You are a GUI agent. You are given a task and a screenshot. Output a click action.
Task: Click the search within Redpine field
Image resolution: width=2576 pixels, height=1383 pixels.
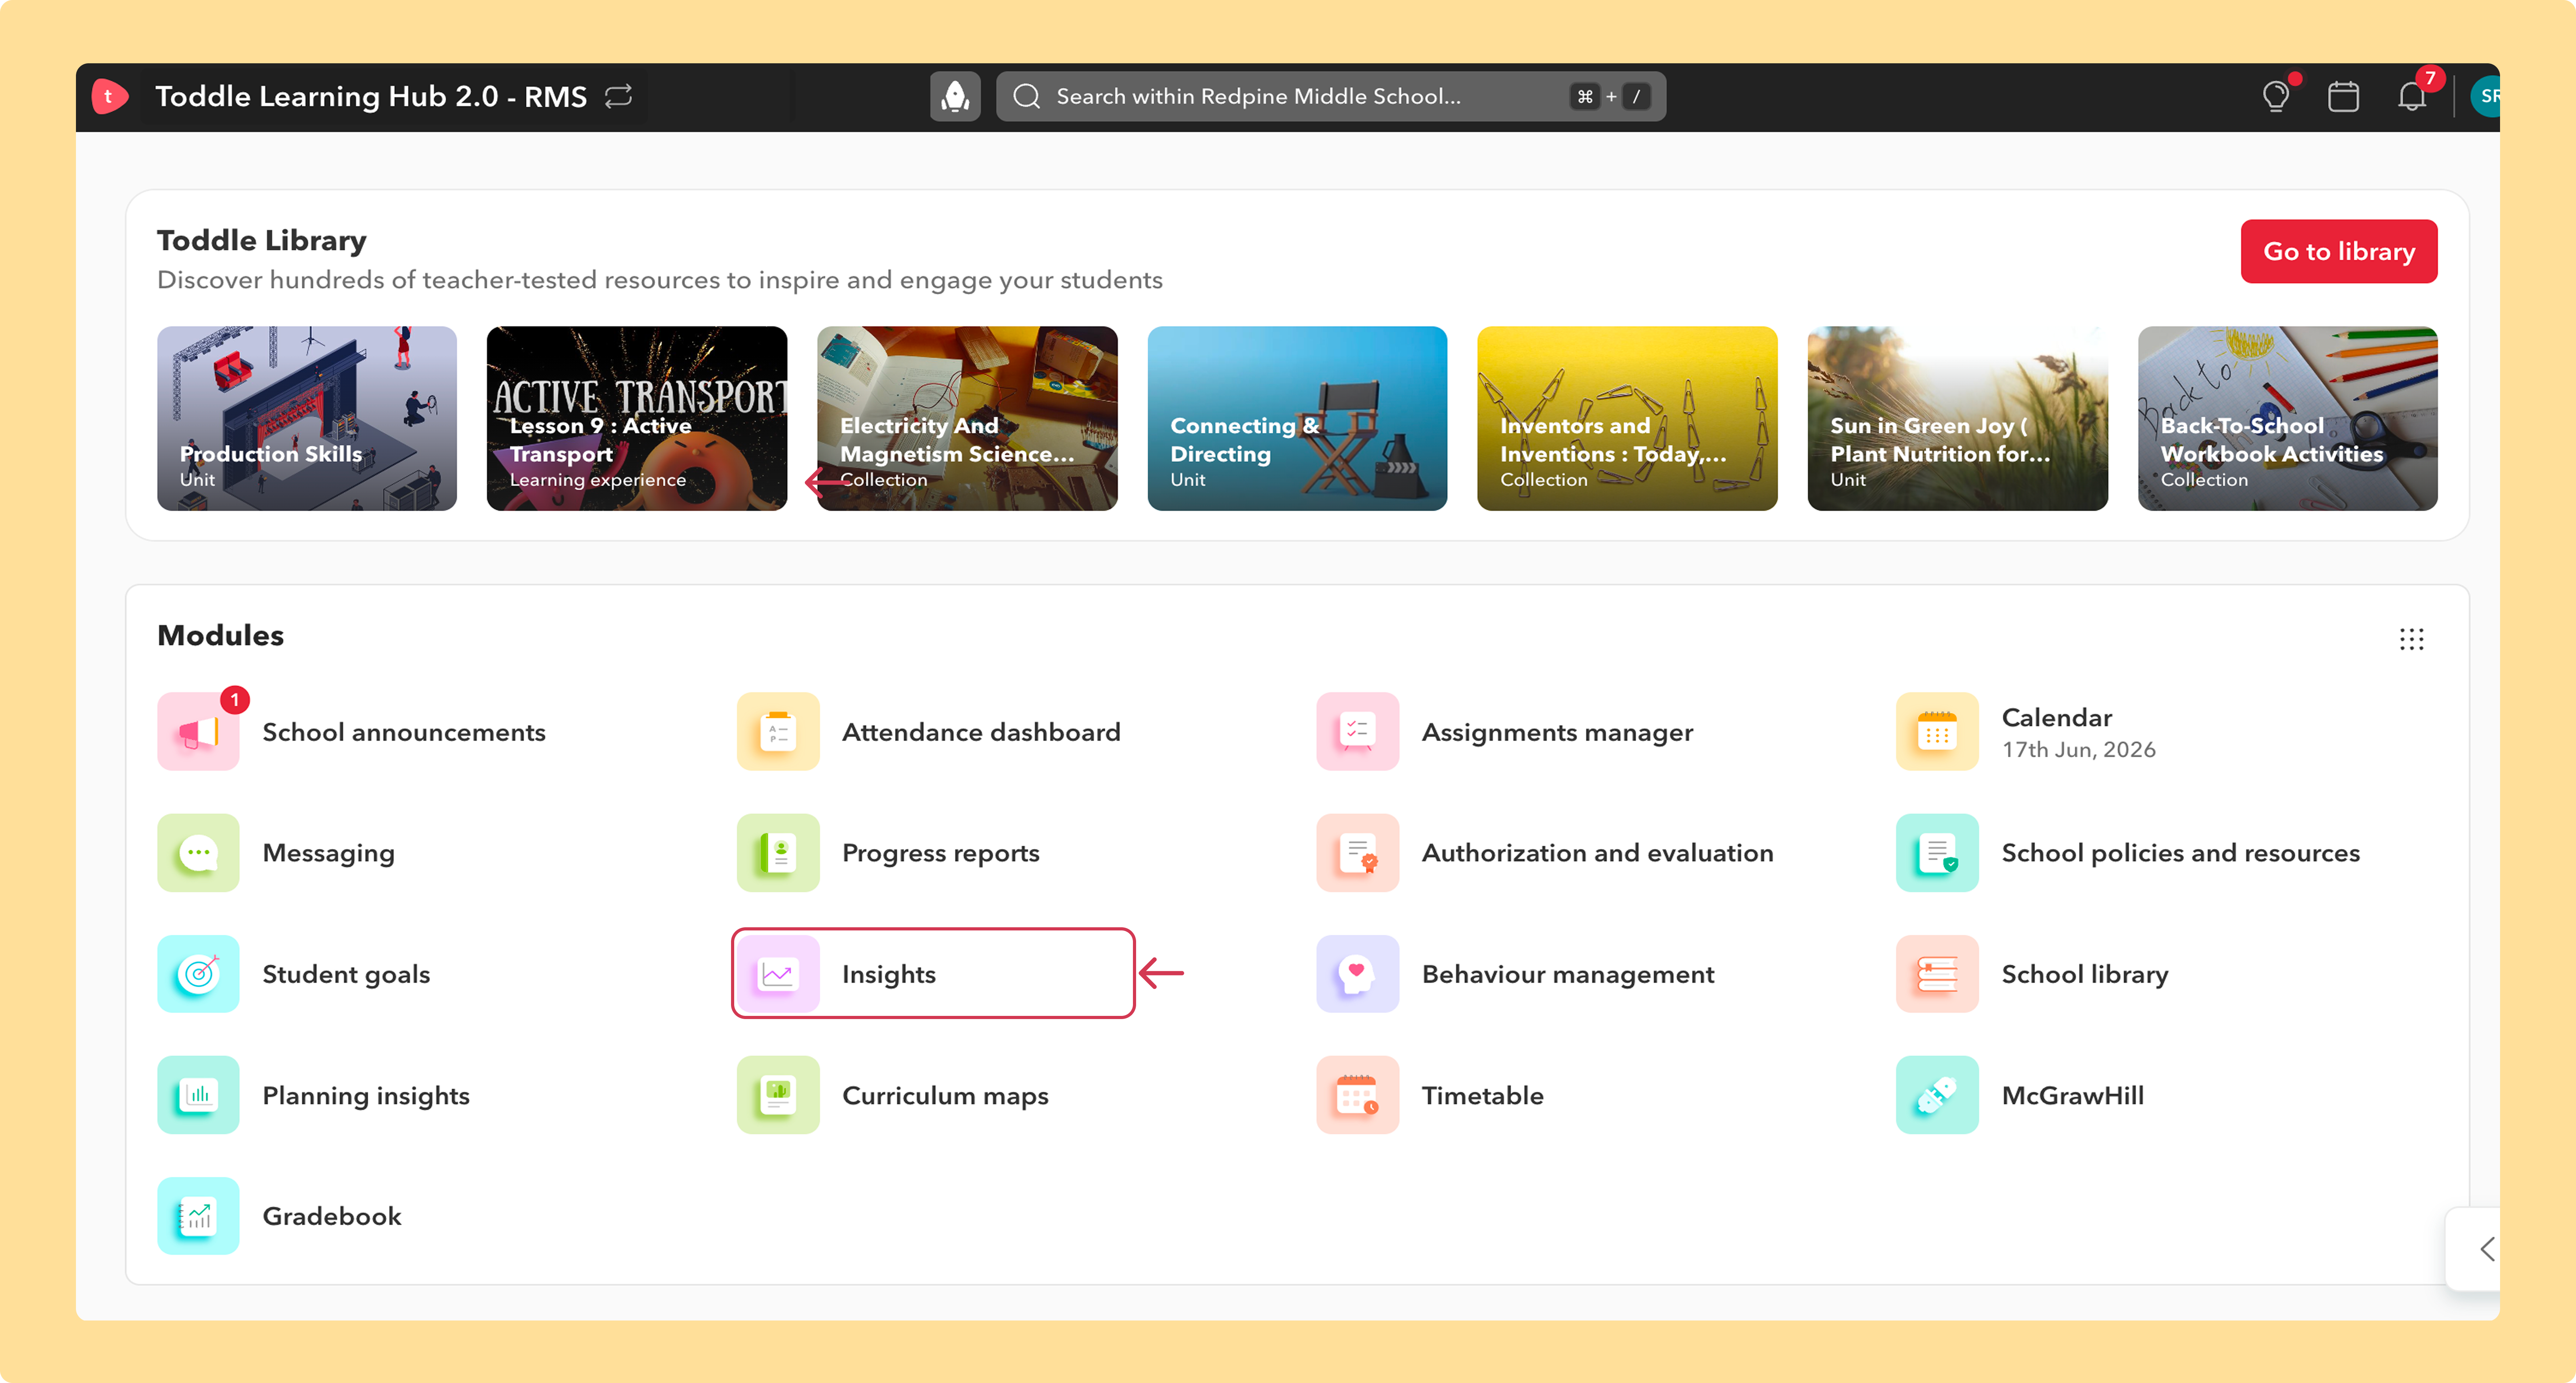point(1330,97)
